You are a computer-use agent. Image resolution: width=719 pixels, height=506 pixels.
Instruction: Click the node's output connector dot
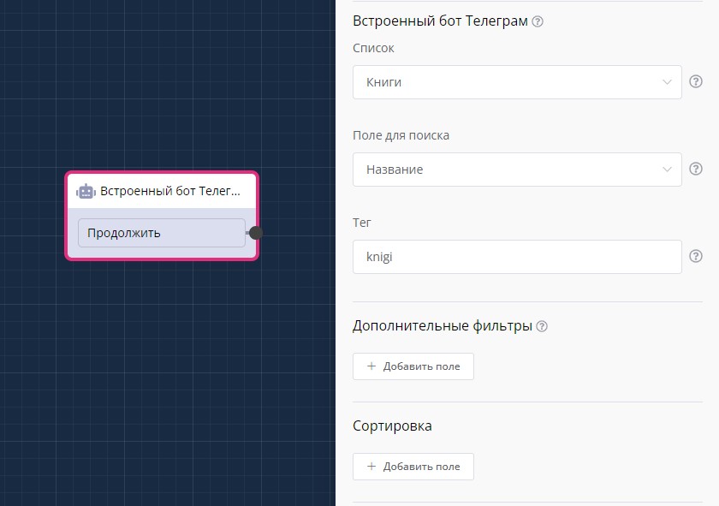point(255,233)
